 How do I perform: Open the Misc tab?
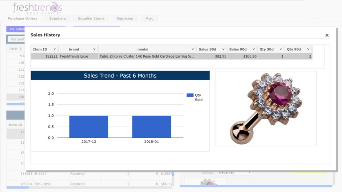point(149,18)
